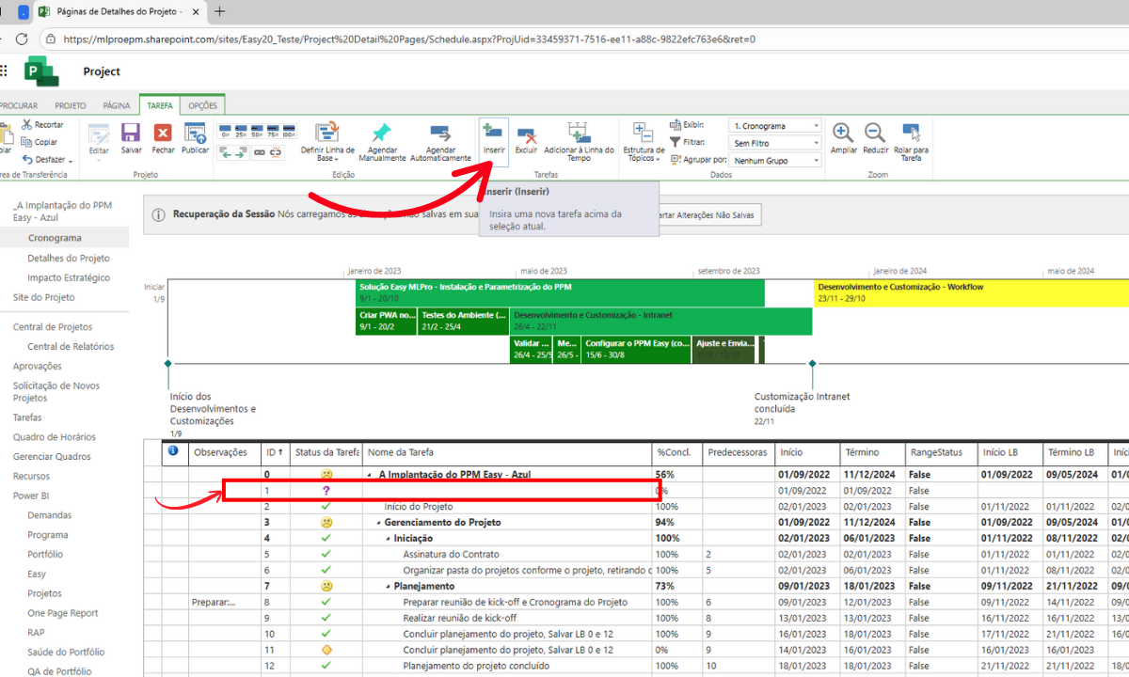Switch to the PÁGINA ribbon tab

point(117,106)
